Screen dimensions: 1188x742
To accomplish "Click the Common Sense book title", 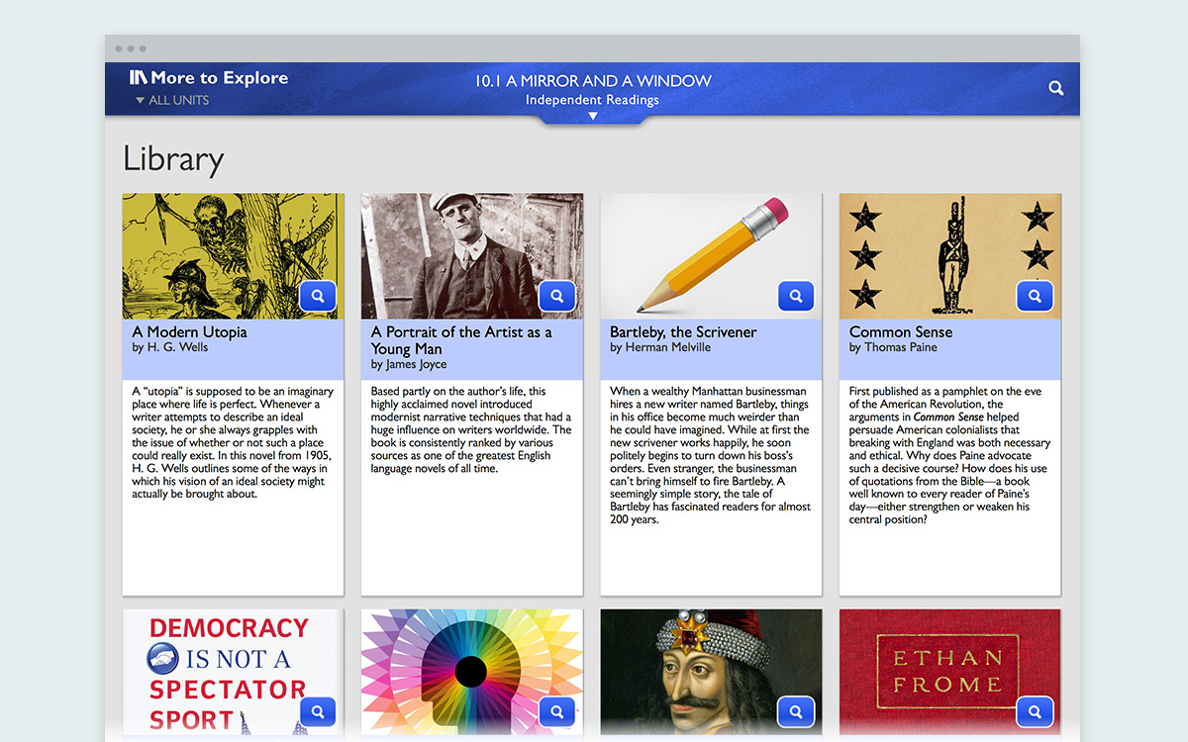I will [x=901, y=332].
